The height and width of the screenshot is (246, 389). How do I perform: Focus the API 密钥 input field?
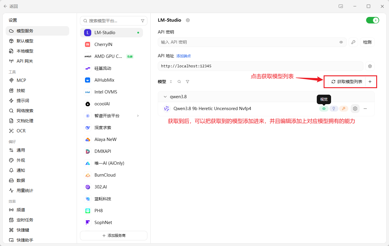(x=252, y=42)
